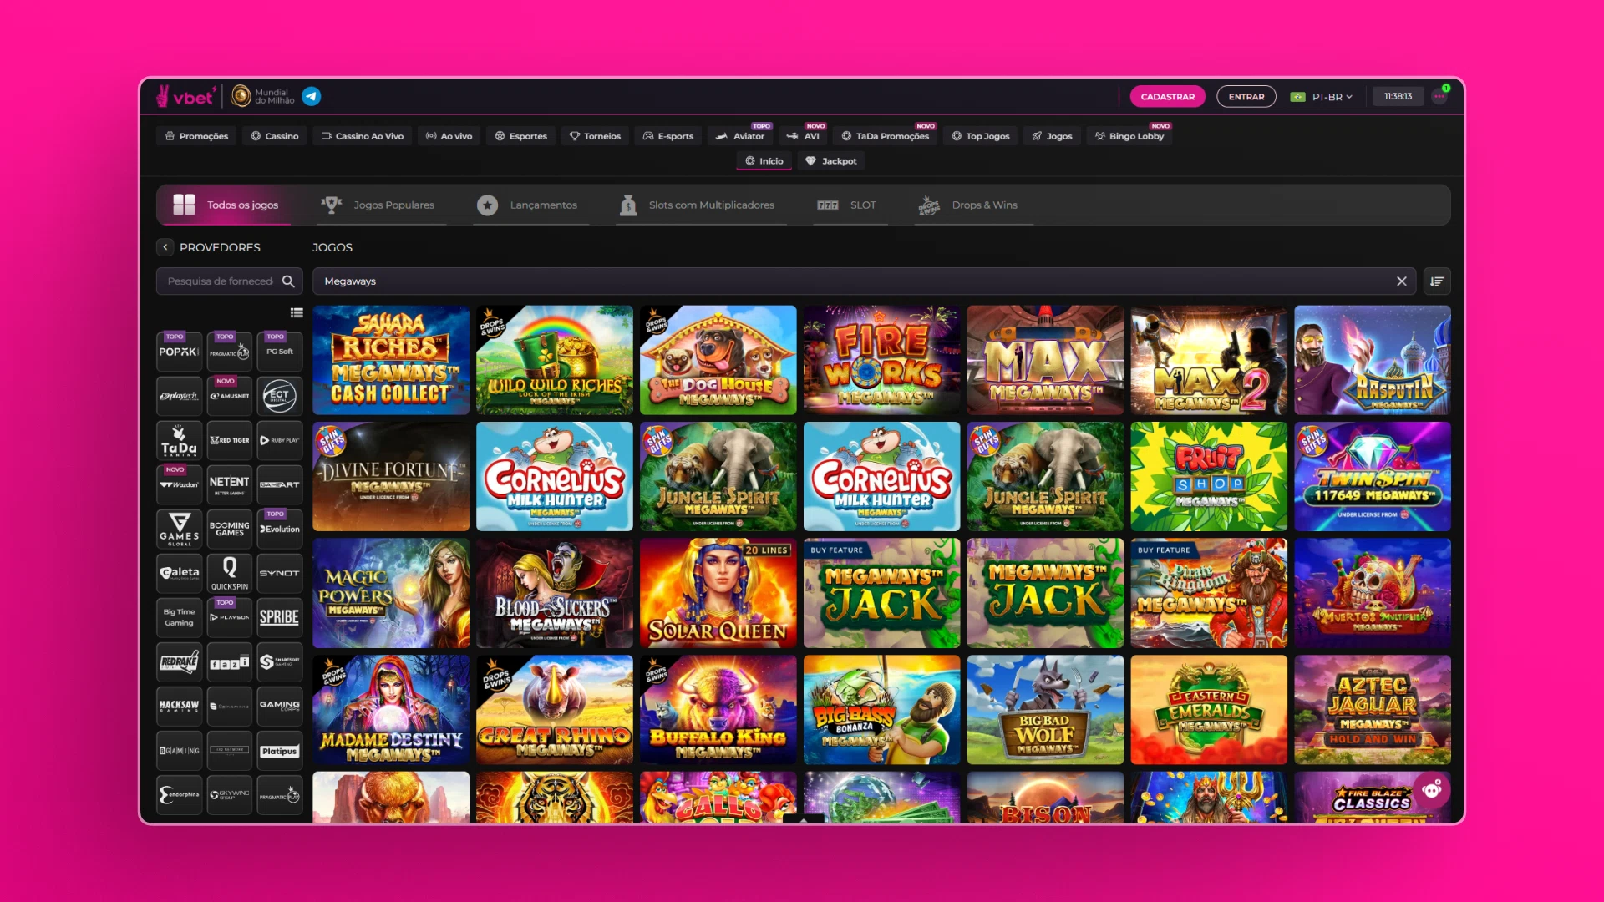
Task: Switch to Todos os jogos tab
Action: (226, 205)
